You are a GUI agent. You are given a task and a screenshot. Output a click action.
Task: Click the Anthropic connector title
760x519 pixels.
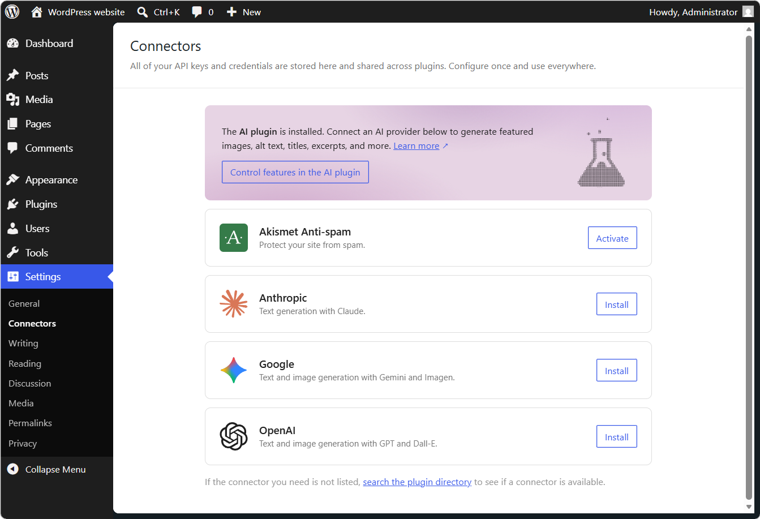283,298
